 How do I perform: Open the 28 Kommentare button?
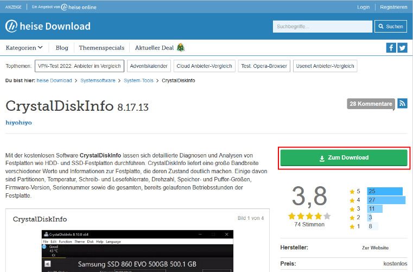(x=371, y=104)
